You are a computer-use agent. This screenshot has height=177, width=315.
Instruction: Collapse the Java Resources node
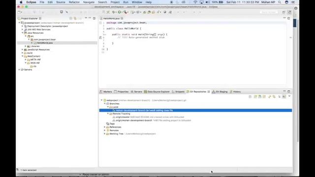(22, 33)
